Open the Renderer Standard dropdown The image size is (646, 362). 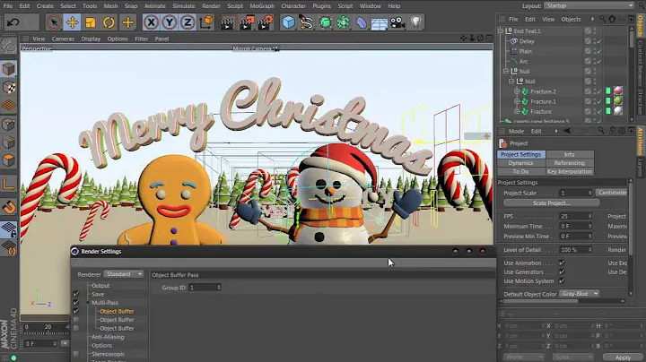pyautogui.click(x=123, y=274)
